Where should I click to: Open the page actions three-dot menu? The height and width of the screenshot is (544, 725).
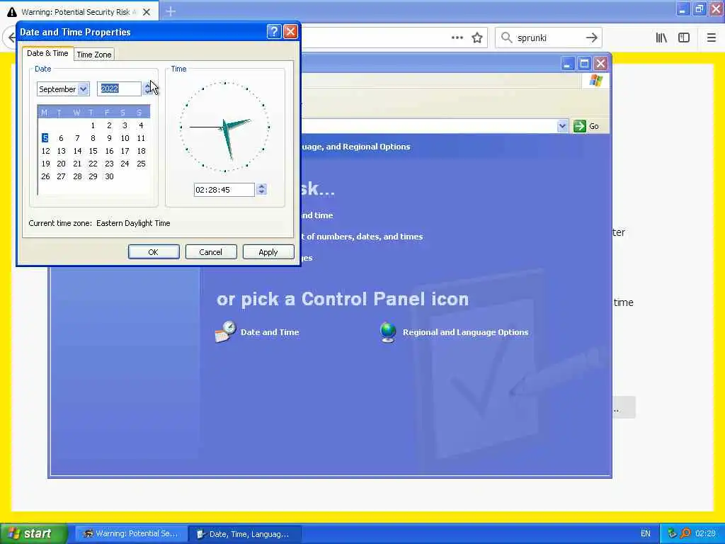tap(457, 38)
